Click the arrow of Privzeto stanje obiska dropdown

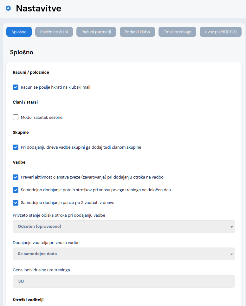[232, 227]
